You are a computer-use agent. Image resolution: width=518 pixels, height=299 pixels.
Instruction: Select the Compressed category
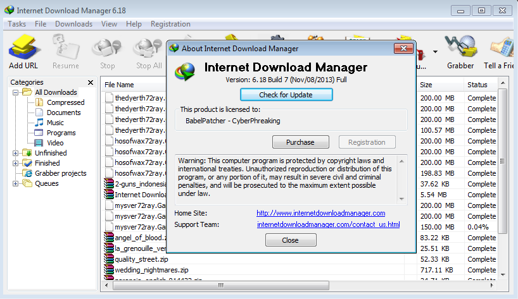tap(65, 102)
